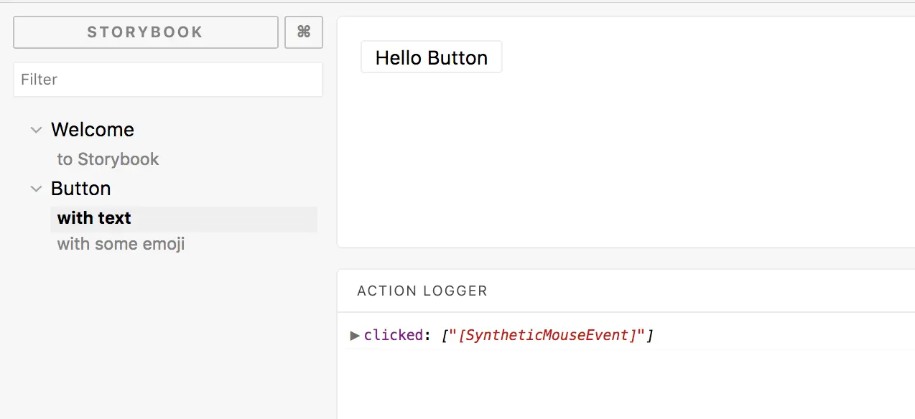Open the "with some emoji" story

coord(121,244)
